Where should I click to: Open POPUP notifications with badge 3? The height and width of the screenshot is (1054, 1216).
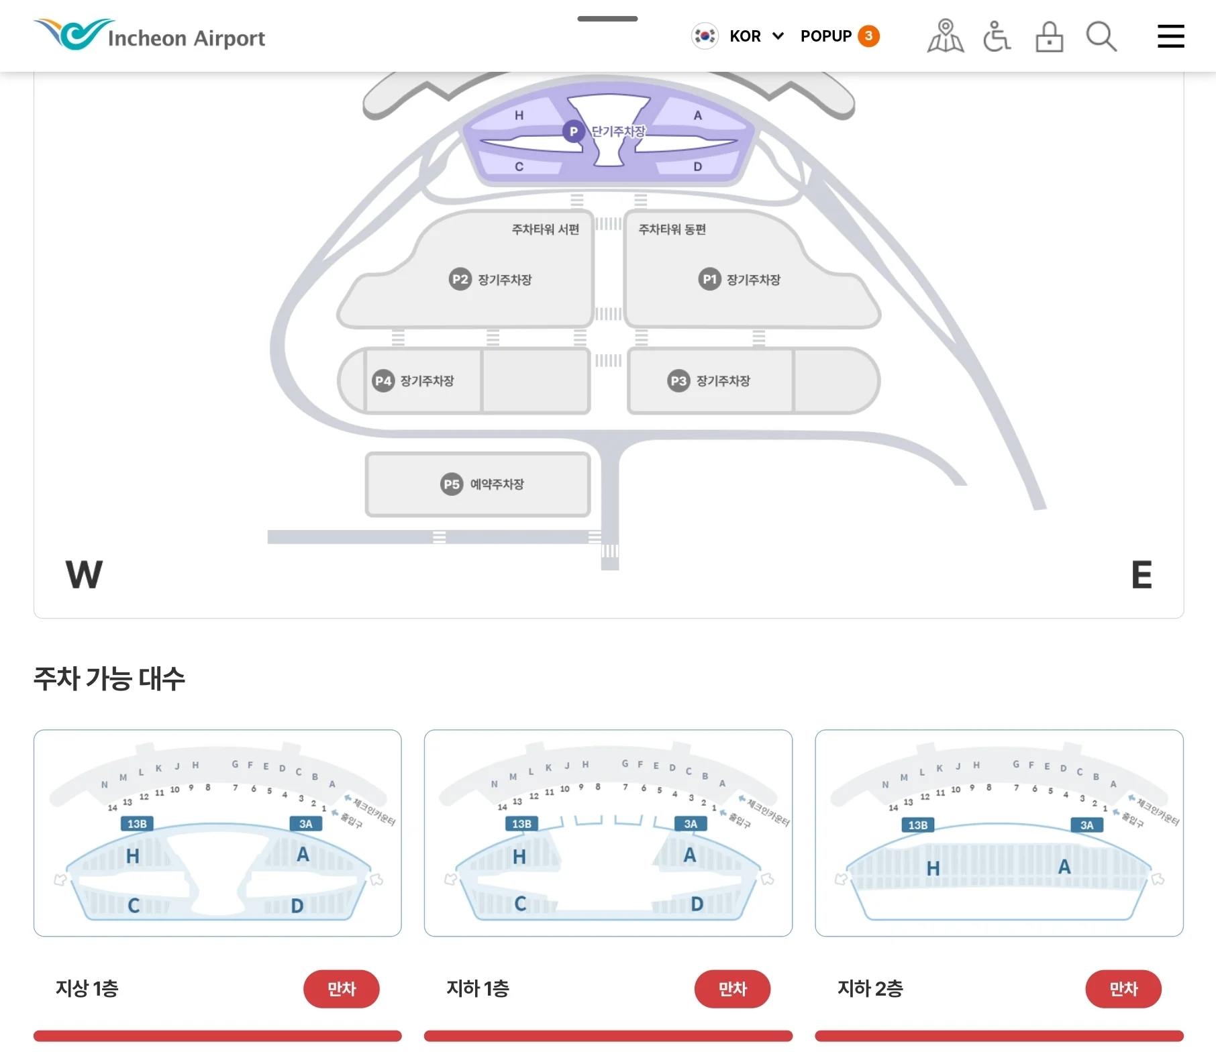click(840, 36)
